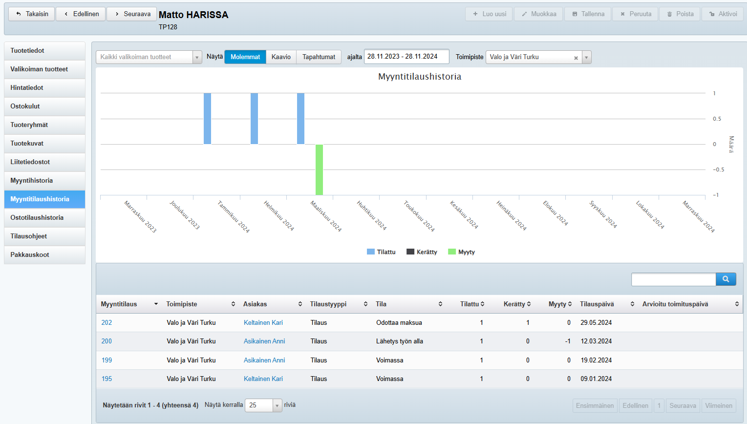Open the Kaikki valikoiman tuotteet dropdown

pos(149,57)
